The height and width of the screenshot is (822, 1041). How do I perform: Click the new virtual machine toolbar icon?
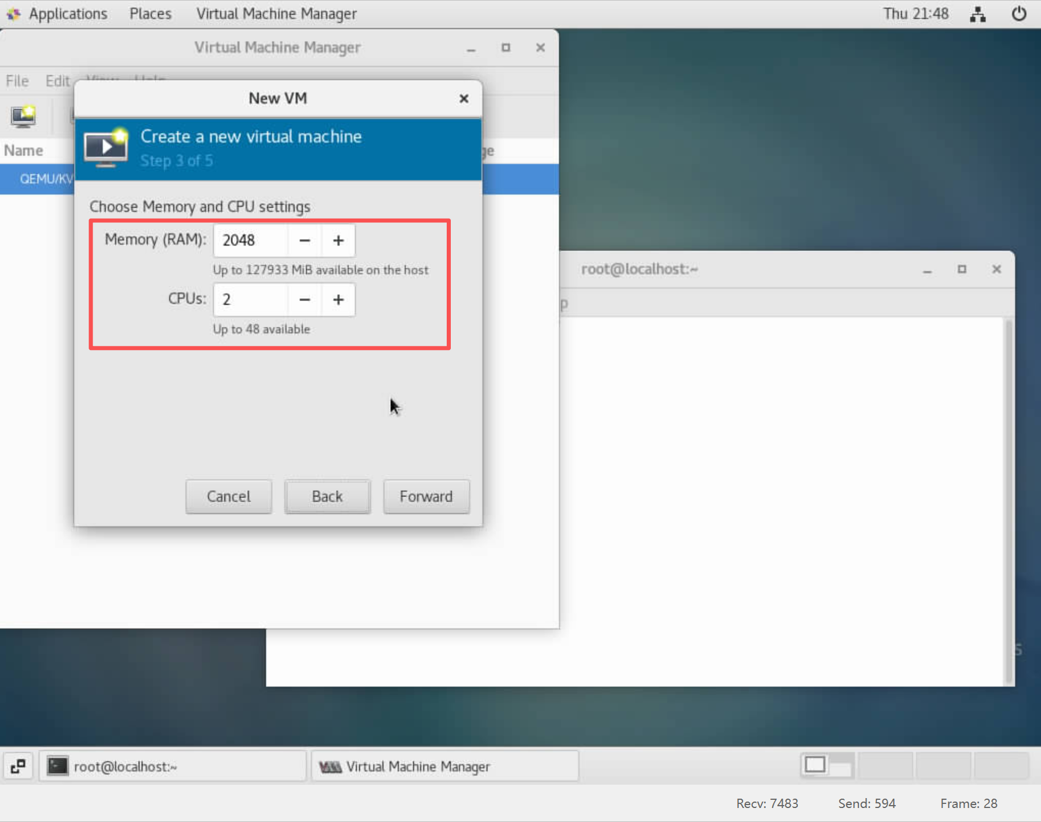(x=23, y=117)
